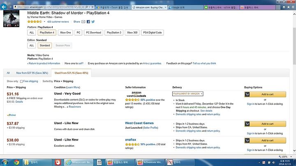Click cart icon on $31.16 Add to cart
Image resolution: width=296 pixels, height=166 pixels.
pos(247,95)
